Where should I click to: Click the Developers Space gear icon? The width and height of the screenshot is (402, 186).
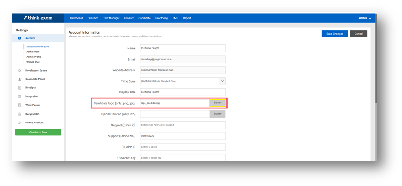point(19,71)
